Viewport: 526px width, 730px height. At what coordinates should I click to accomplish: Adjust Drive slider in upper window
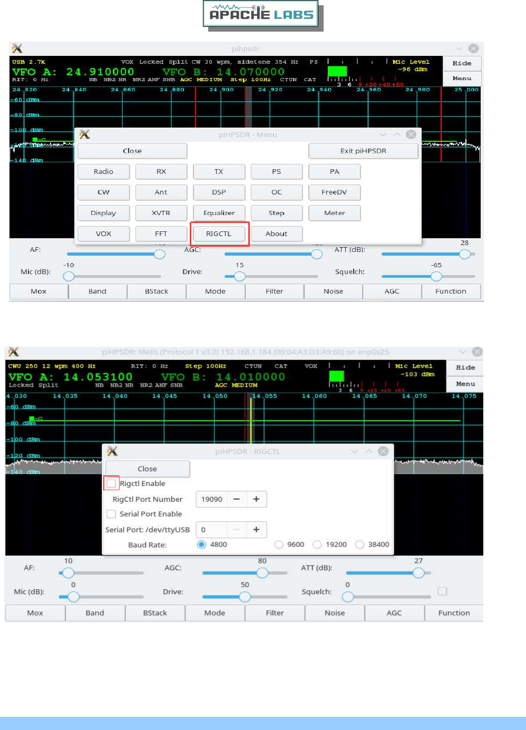(x=271, y=276)
